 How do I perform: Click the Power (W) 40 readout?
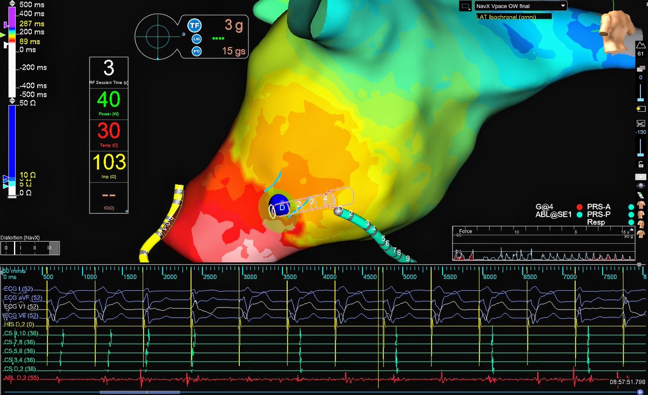[x=109, y=104]
